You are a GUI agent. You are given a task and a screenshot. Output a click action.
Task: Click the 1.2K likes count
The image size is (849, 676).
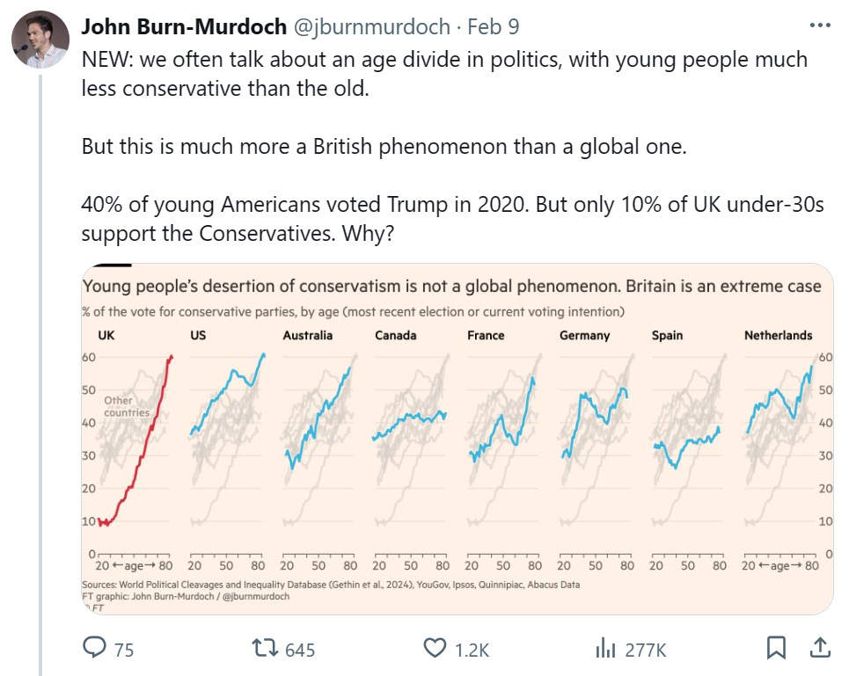[472, 650]
